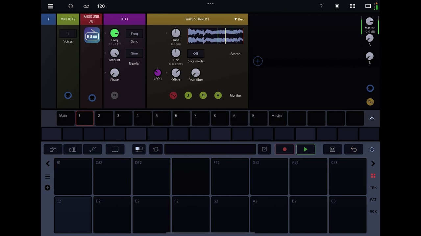
Task: Open the mixer view icon
Action: pos(73,149)
